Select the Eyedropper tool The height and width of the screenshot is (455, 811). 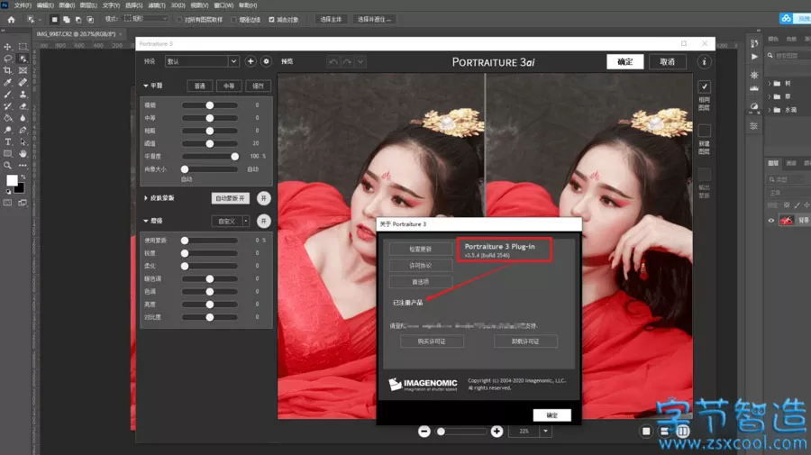(8, 82)
